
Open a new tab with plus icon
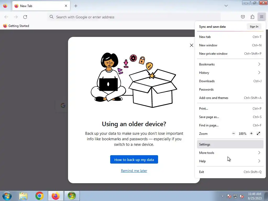[x=76, y=6]
